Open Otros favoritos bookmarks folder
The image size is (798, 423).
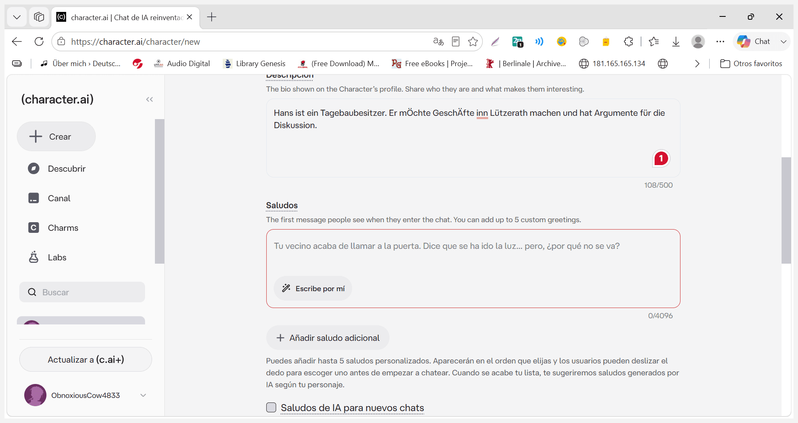[x=751, y=64]
